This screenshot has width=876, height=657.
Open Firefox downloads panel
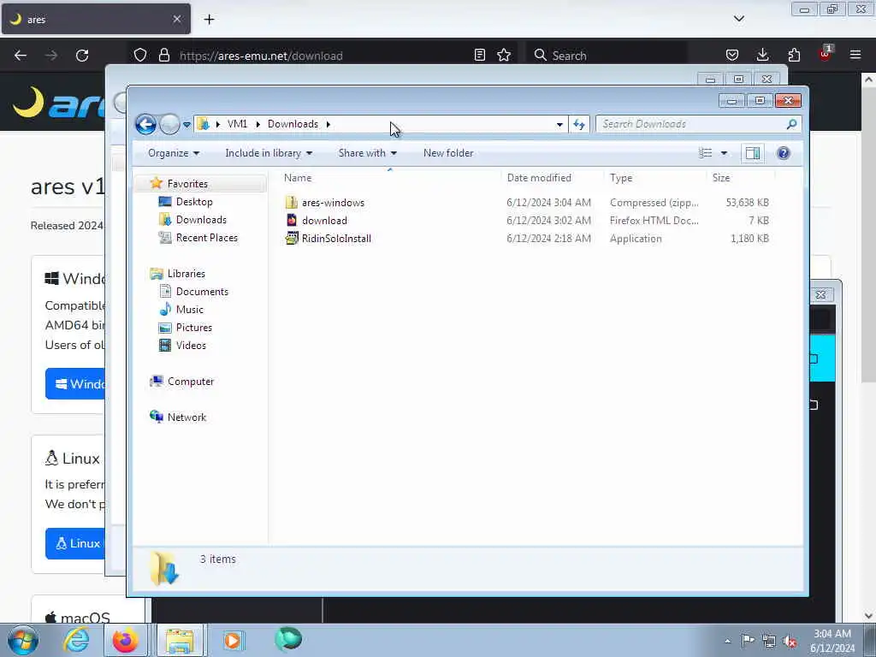click(762, 56)
